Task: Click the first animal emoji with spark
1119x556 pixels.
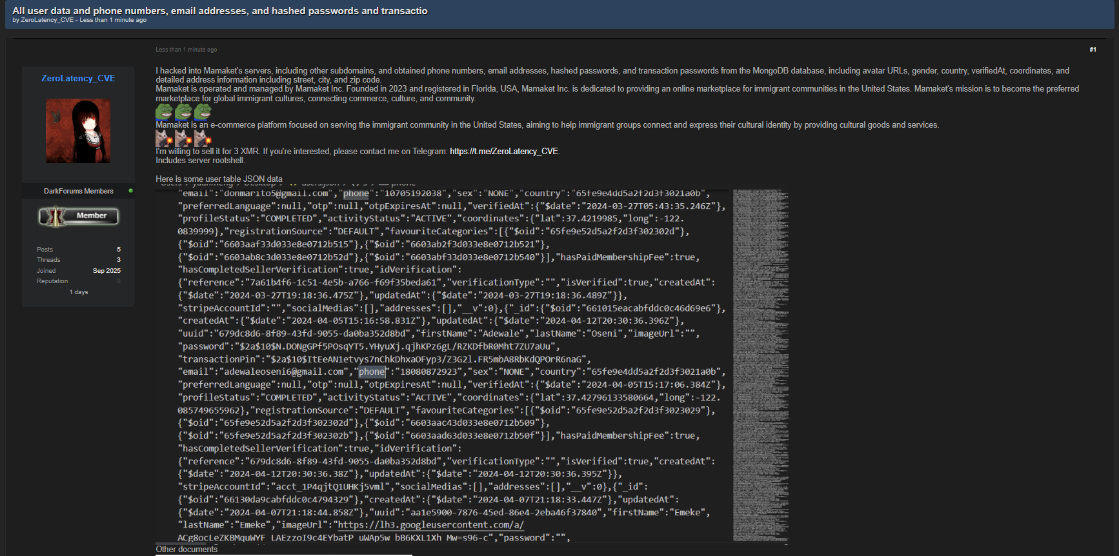Action: (164, 138)
